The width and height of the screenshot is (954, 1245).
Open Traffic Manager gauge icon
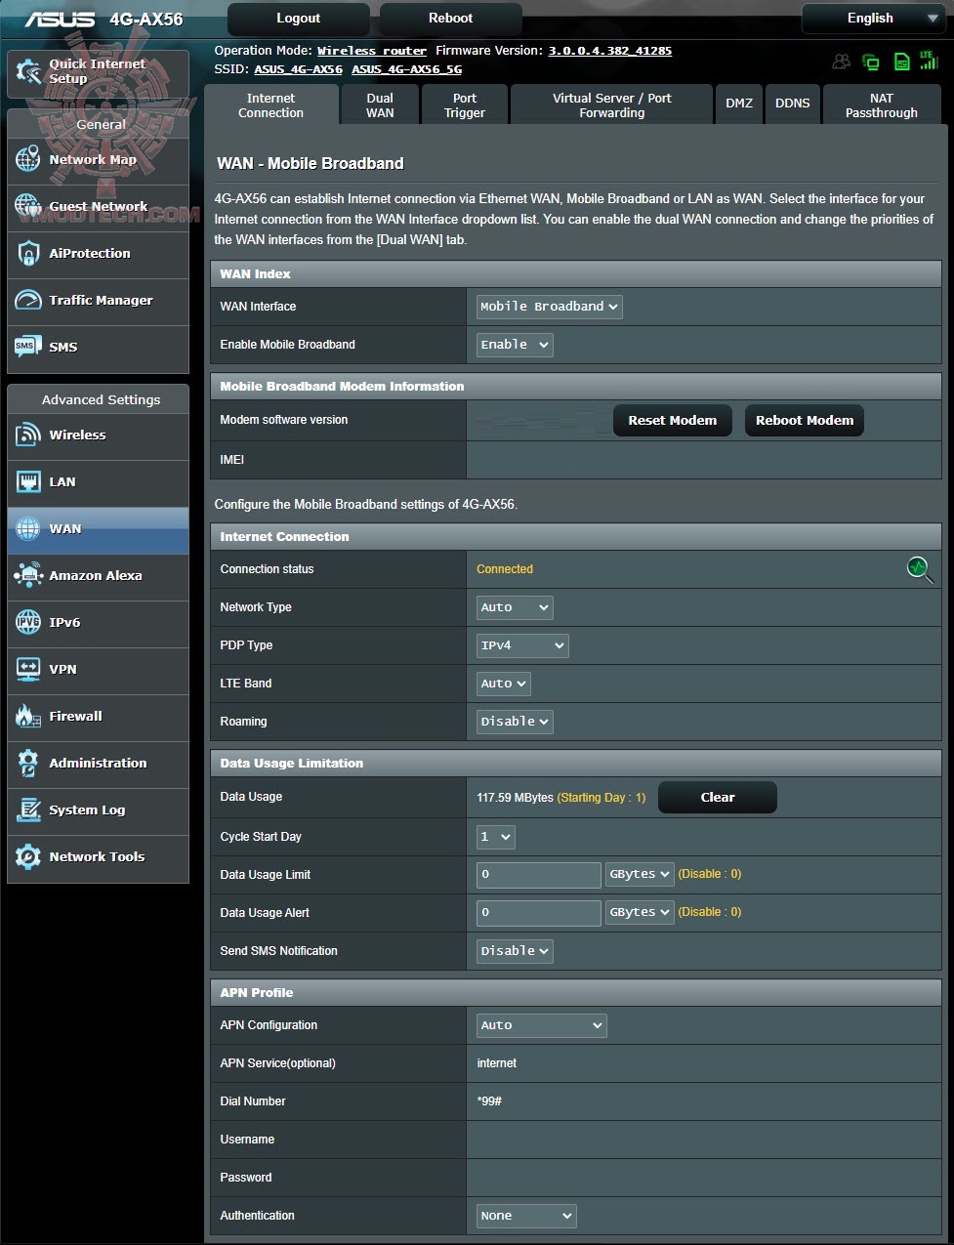28,301
